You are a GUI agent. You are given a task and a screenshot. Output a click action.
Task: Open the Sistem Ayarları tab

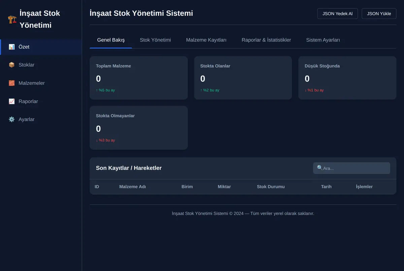[323, 40]
